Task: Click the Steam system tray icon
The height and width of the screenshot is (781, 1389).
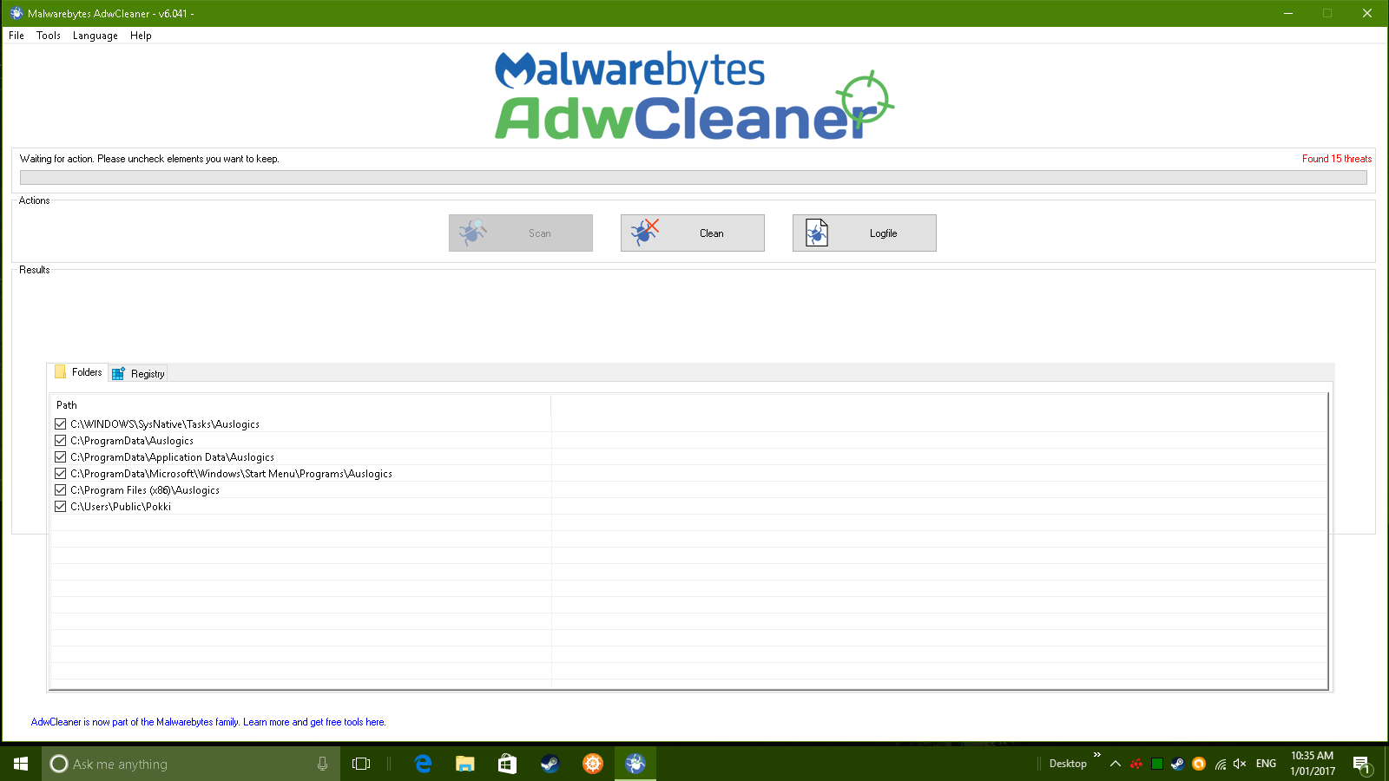Action: point(1178,764)
